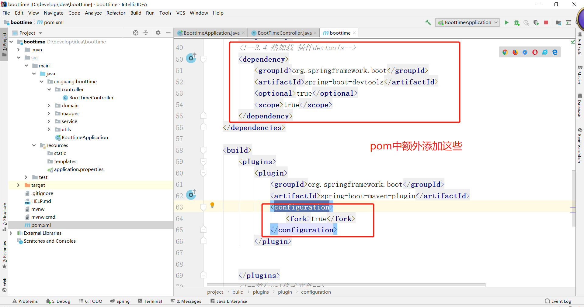
Task: Open the Refactor menu
Action: pyautogui.click(x=116, y=13)
